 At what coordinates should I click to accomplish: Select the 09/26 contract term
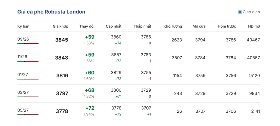pyautogui.click(x=23, y=39)
